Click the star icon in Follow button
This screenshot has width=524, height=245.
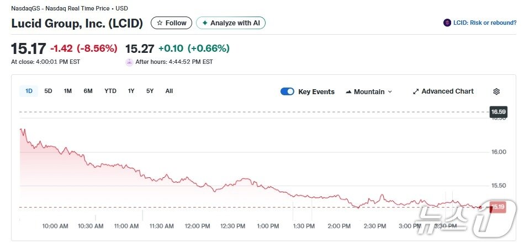coord(160,23)
